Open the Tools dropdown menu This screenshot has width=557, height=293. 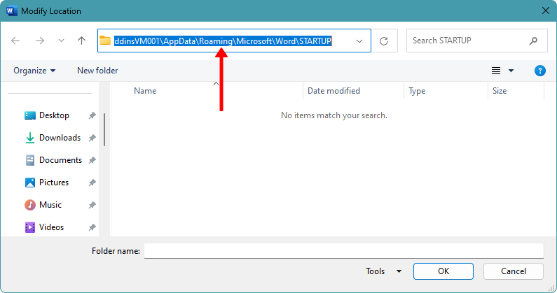[383, 271]
